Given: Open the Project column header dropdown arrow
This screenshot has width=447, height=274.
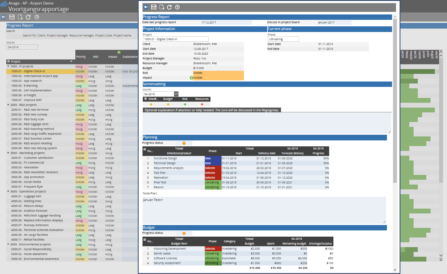Looking at the screenshot, I should point(71,61).
